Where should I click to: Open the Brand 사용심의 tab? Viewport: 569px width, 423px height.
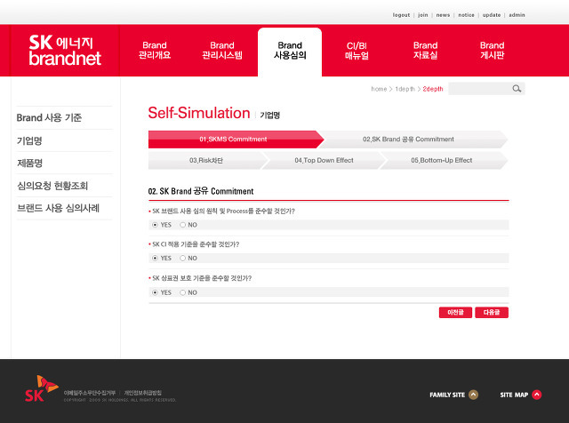click(x=290, y=51)
